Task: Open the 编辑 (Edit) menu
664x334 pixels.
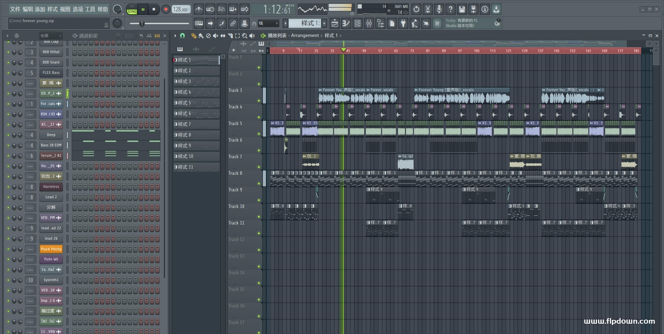Action: coord(28,9)
